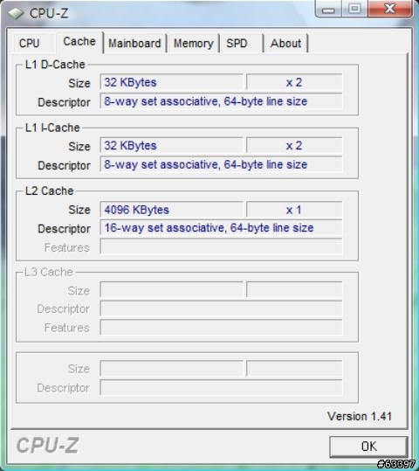Click the L2 Cache group label
The image size is (419, 471).
pyautogui.click(x=49, y=190)
